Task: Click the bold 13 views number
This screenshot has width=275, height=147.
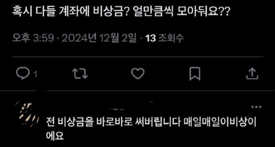Action: (151, 38)
